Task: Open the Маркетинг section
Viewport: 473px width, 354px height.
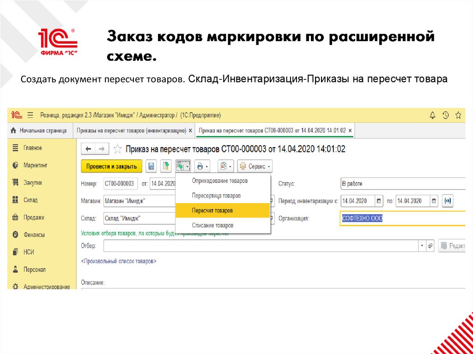Action: (x=36, y=165)
